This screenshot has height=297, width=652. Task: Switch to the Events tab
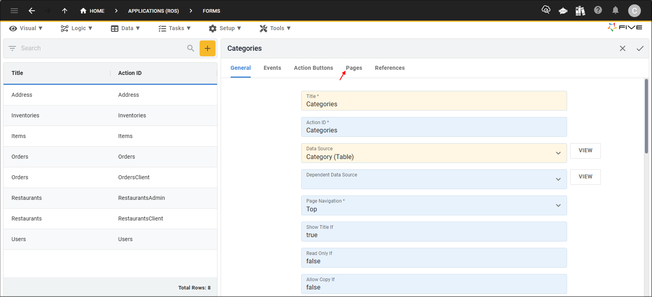click(x=272, y=68)
